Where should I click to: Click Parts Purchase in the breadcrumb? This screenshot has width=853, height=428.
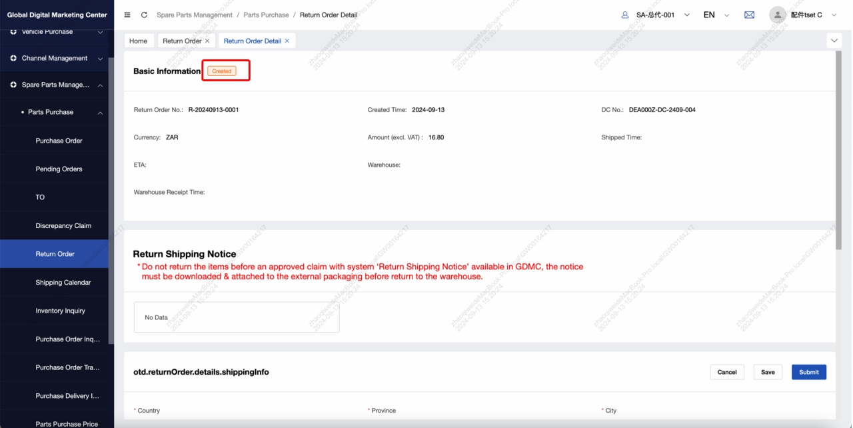(267, 15)
